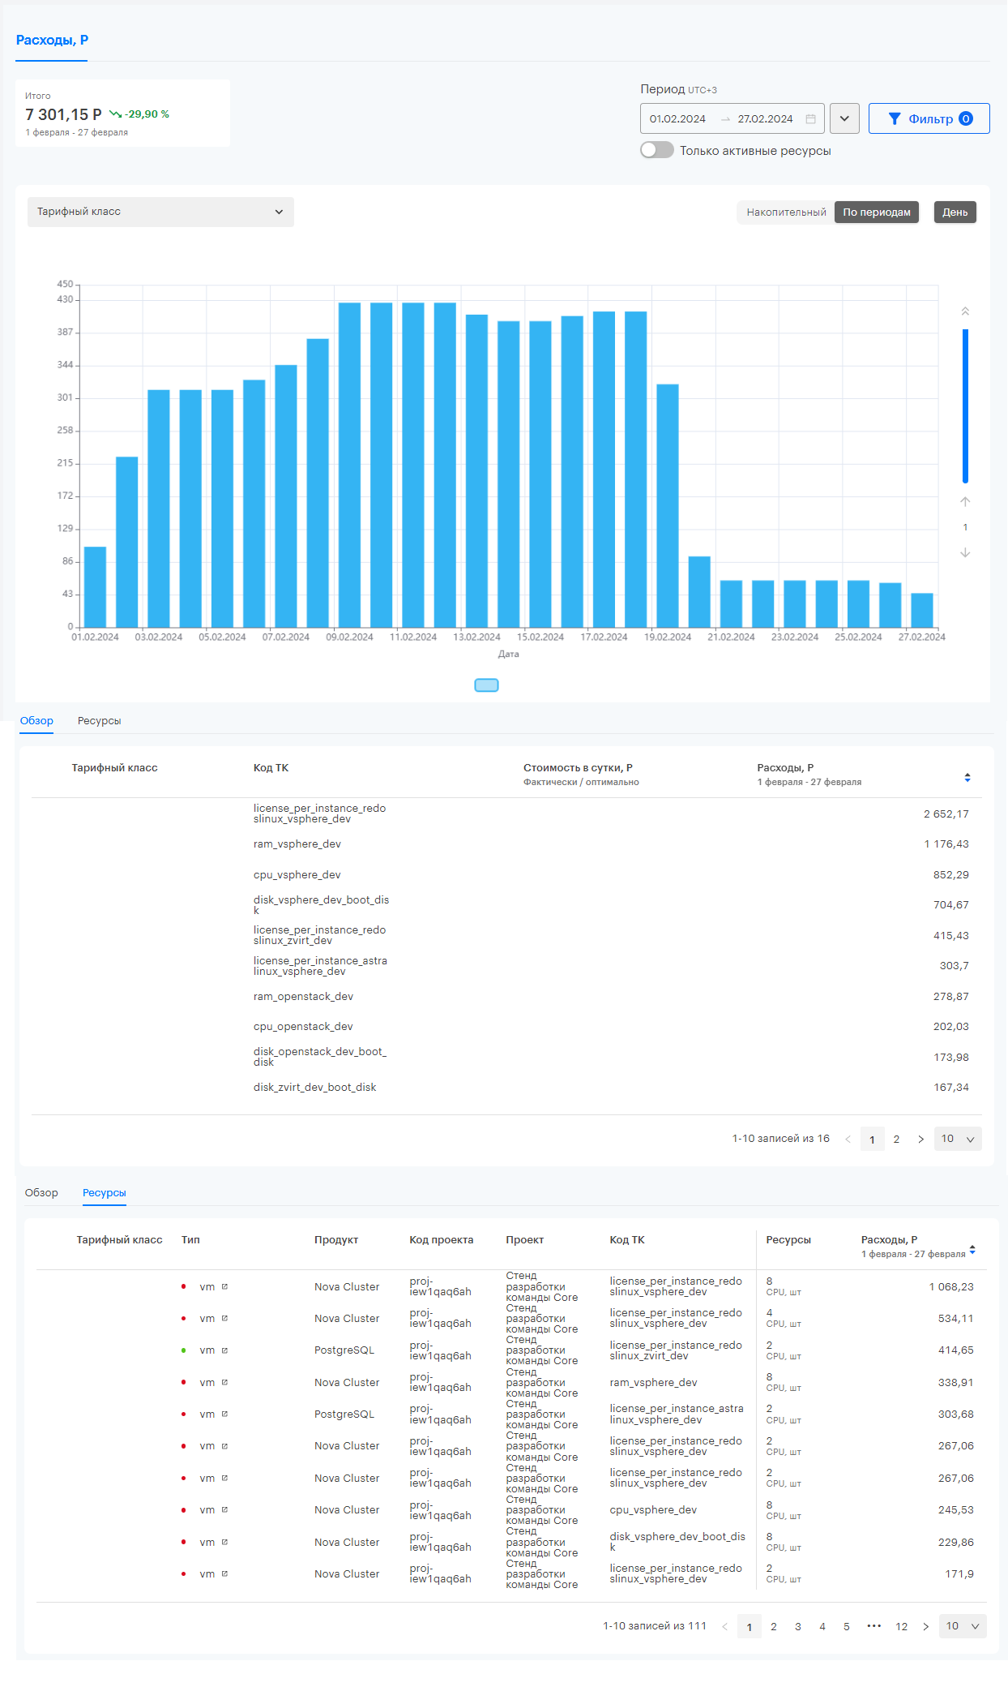Open the external link of the PostgreSQL vm with green dot

point(224,1350)
